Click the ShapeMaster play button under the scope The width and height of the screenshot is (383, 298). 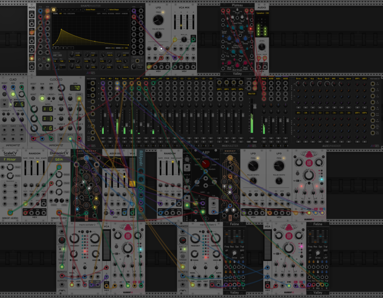coord(56,48)
